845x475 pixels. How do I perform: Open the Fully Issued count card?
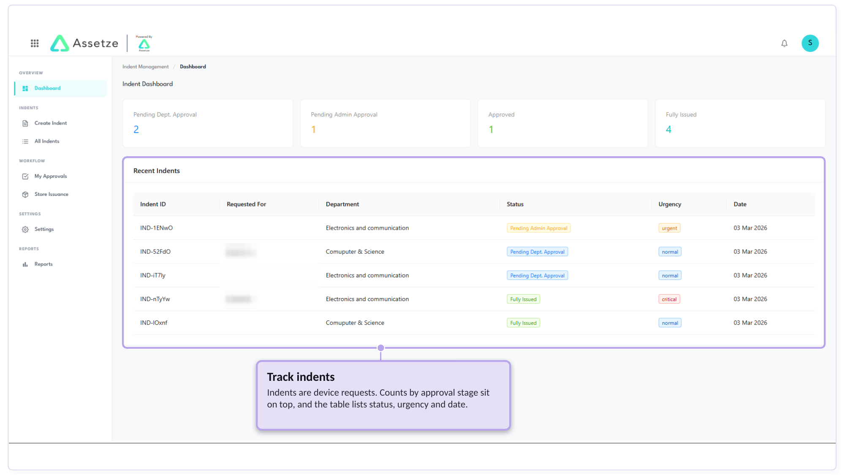click(x=740, y=123)
